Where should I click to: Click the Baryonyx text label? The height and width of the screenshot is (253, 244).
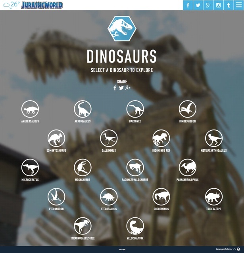[x=135, y=121]
